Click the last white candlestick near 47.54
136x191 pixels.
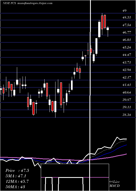tap(108, 29)
